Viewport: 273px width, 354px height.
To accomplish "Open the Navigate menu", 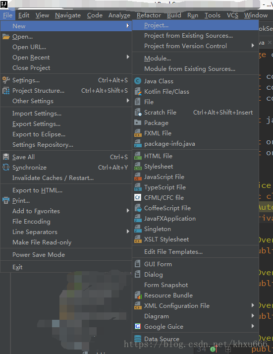I will pos(68,15).
